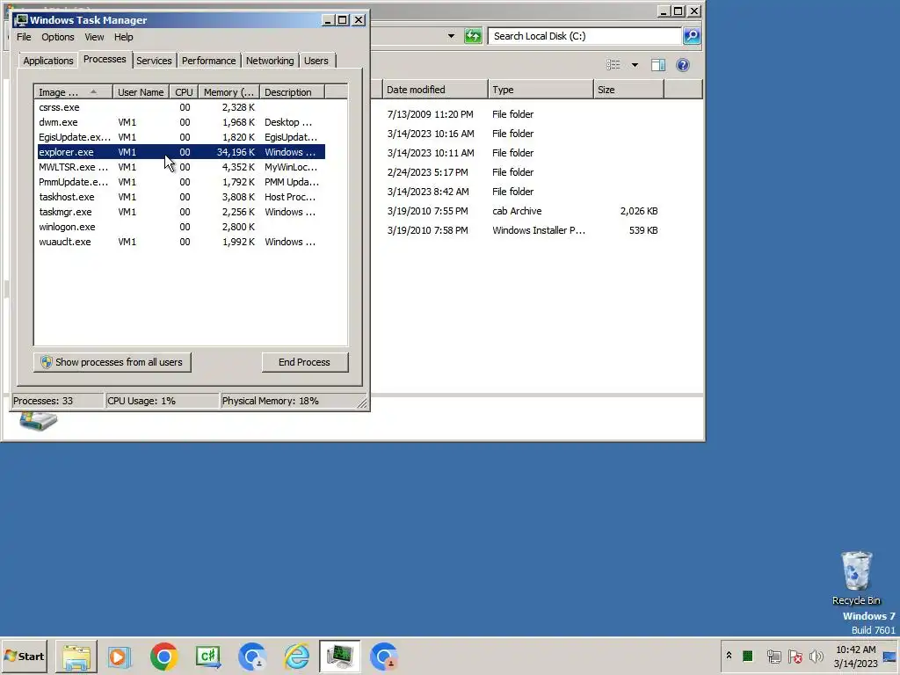Switch to the Performance tab
The image size is (900, 675).
click(x=208, y=61)
